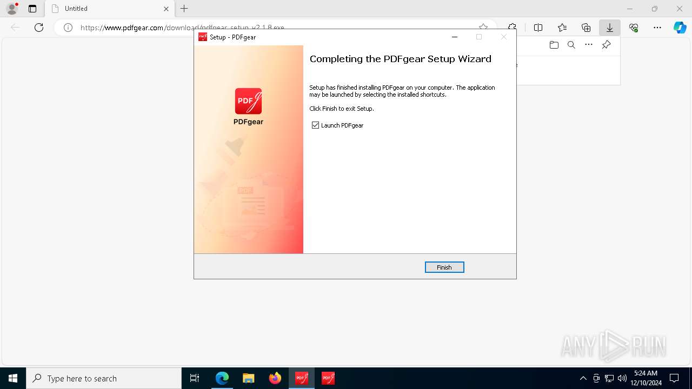Open network status in system tray
The height and width of the screenshot is (389, 692).
pos(609,378)
